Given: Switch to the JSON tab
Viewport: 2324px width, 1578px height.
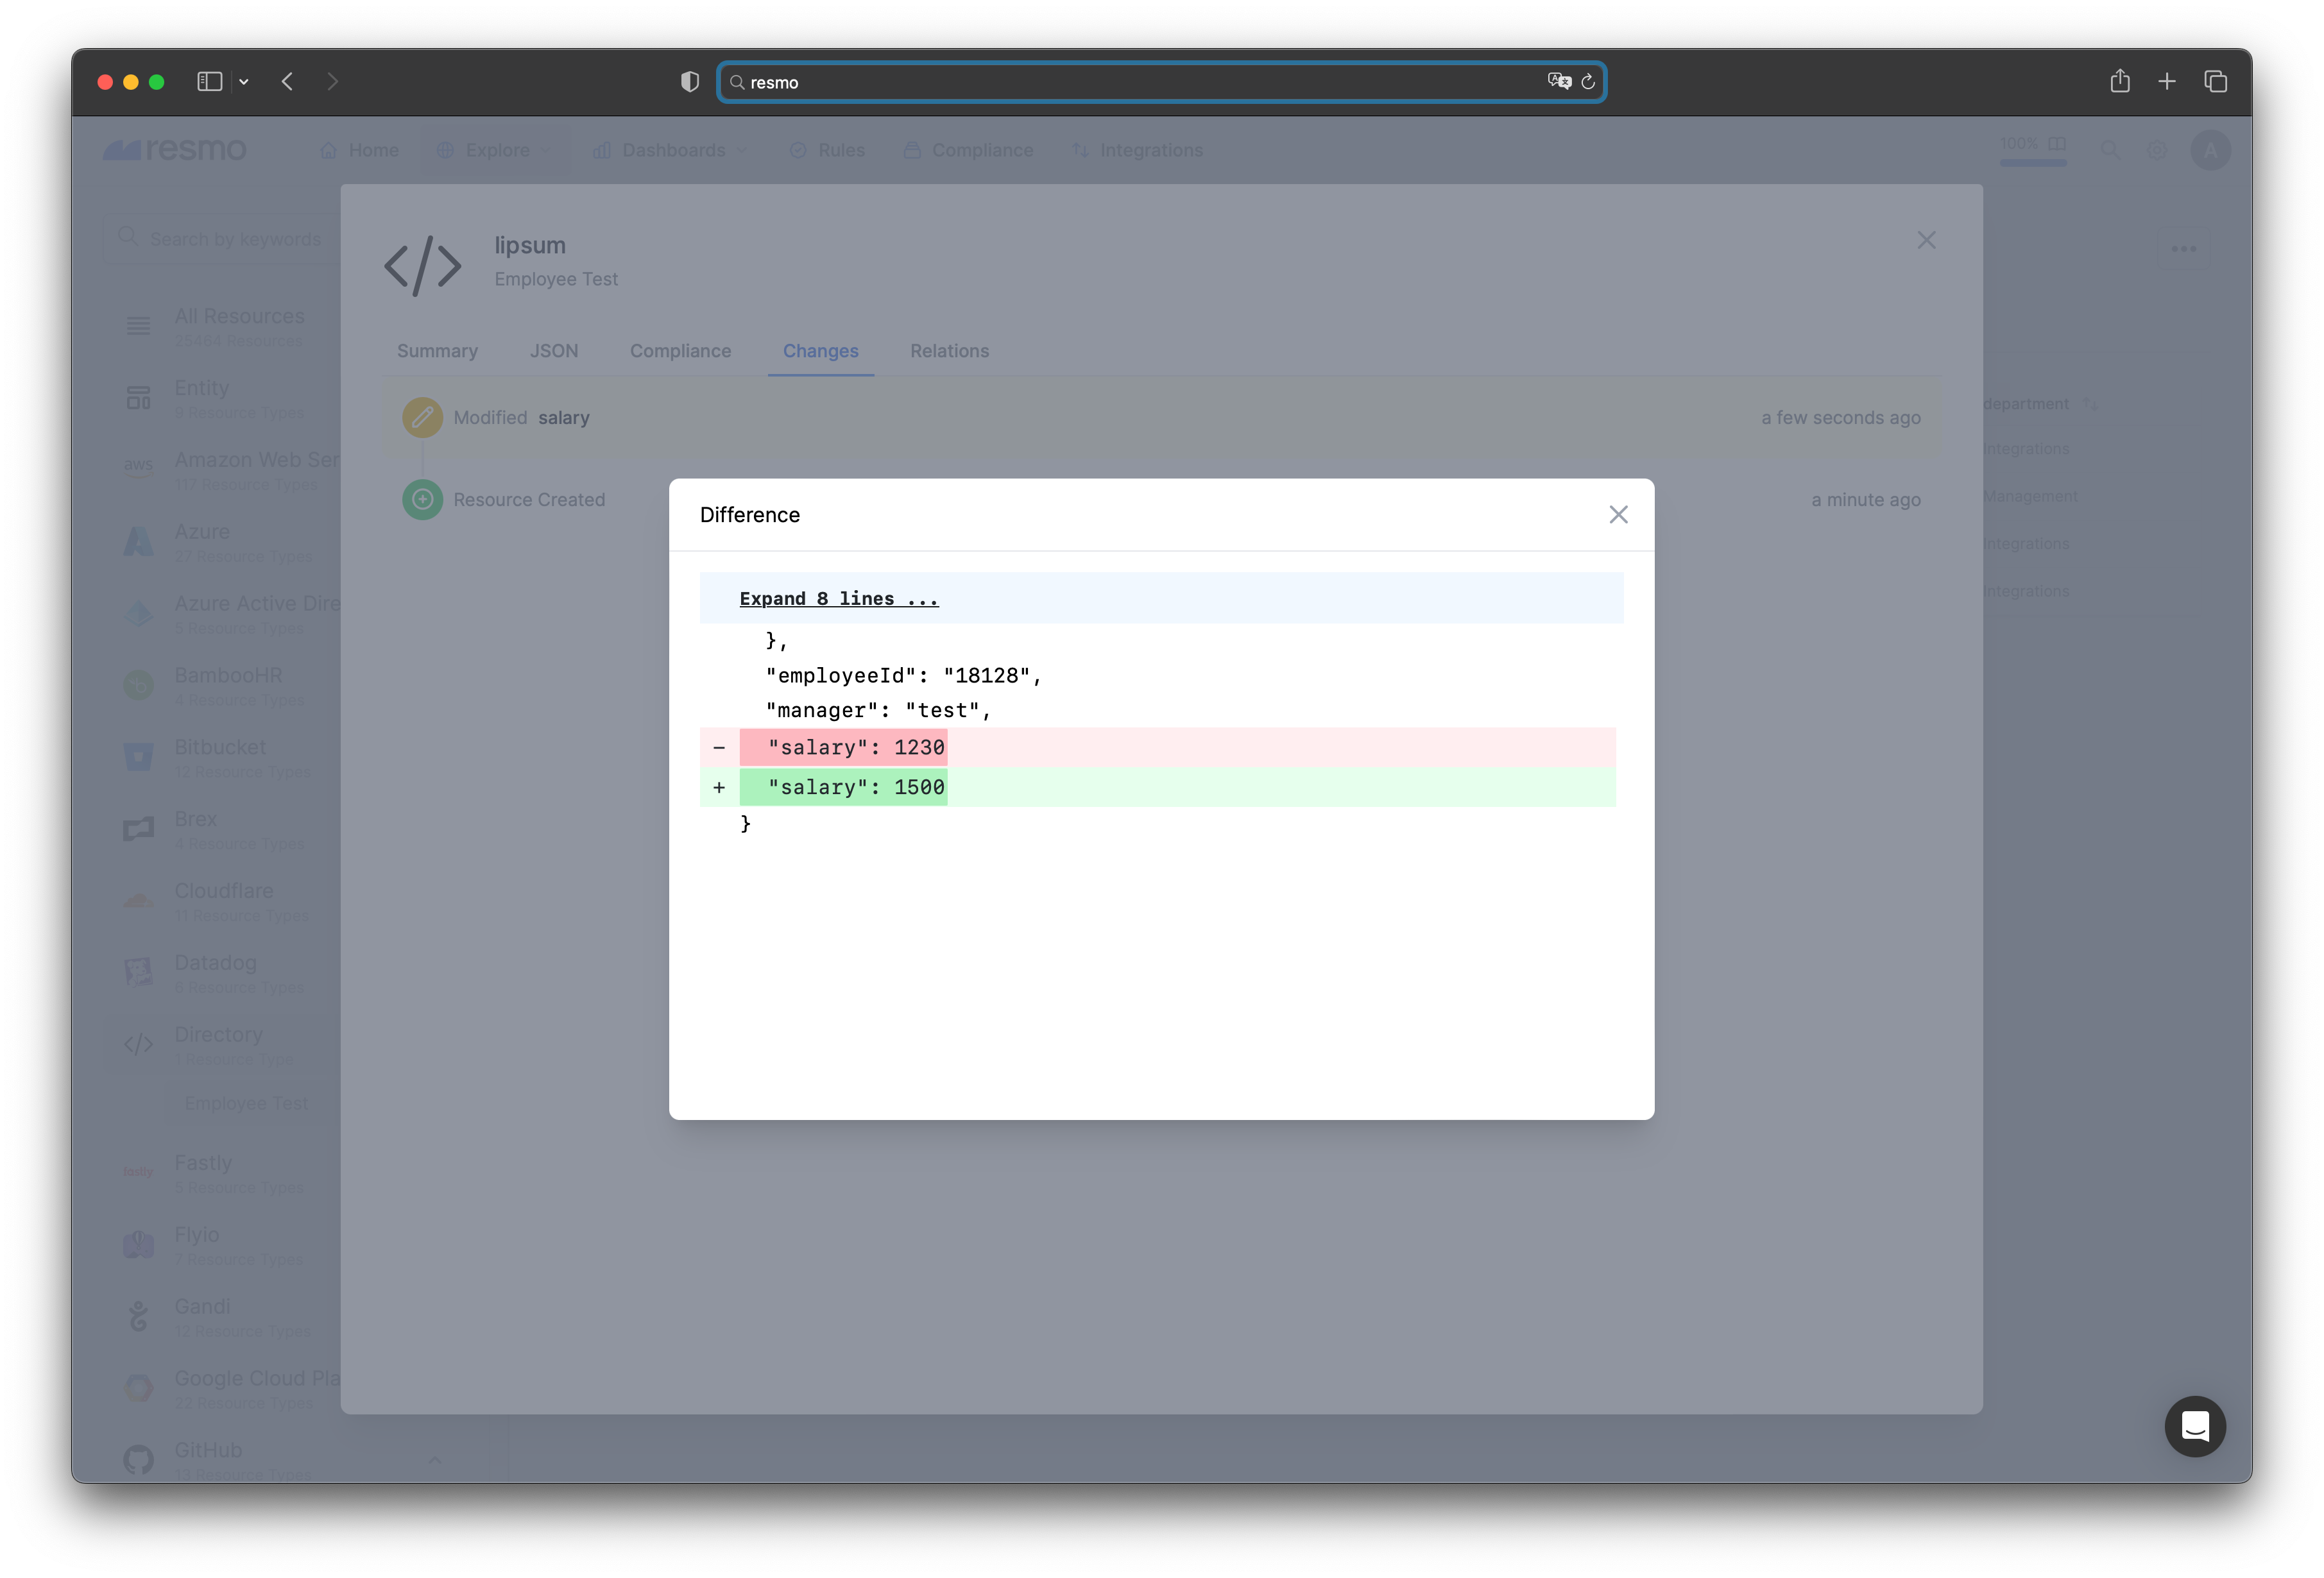Looking at the screenshot, I should 553,351.
